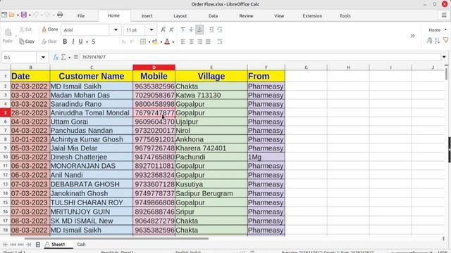Center cell content vertically
This screenshot has width=451, height=253.
coord(191,30)
